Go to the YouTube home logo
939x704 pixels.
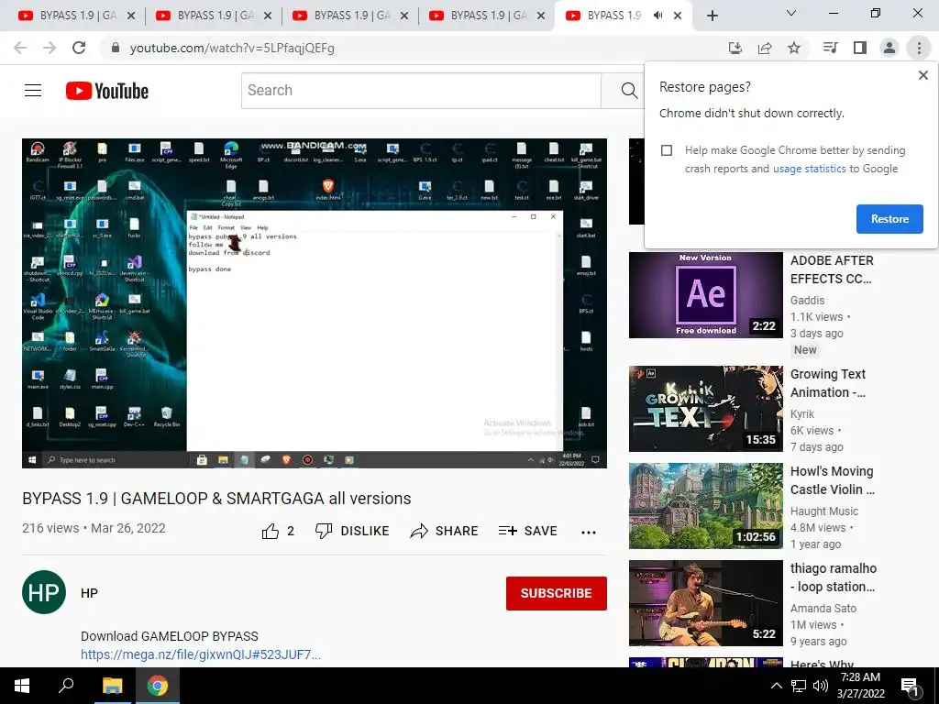point(107,91)
